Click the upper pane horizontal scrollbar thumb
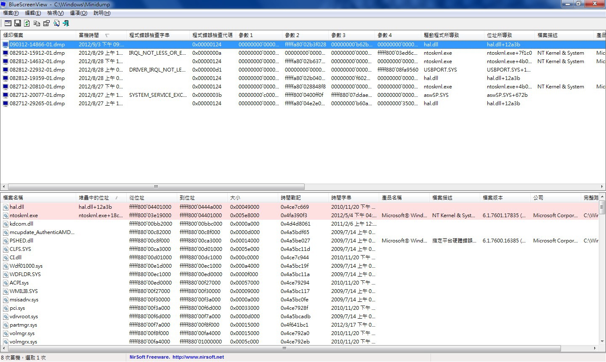Viewport: 606px width, 362px height. (x=156, y=186)
